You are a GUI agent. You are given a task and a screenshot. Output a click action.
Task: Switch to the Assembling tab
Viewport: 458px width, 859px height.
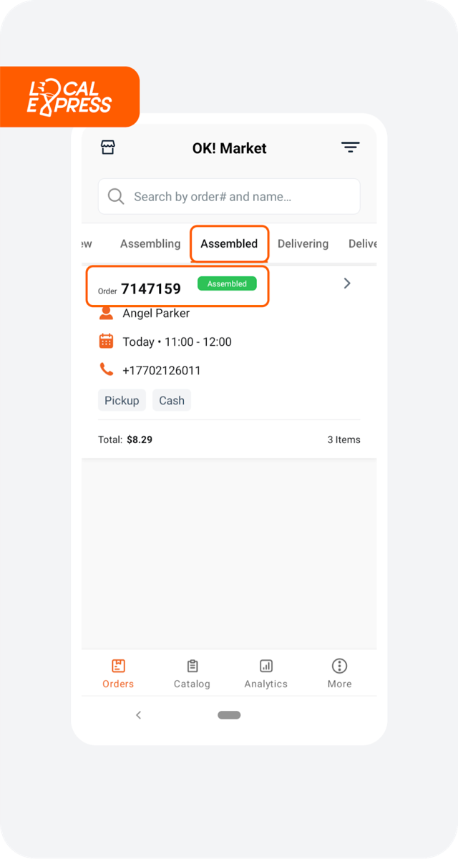(150, 243)
